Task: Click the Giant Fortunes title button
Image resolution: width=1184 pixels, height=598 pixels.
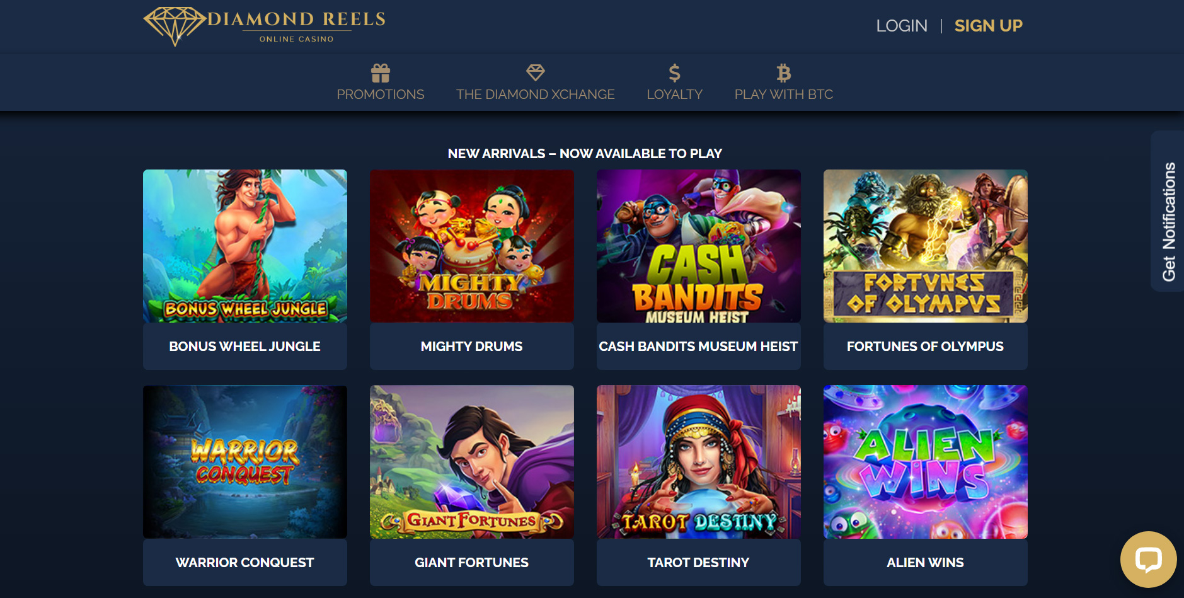Action: coord(472,562)
